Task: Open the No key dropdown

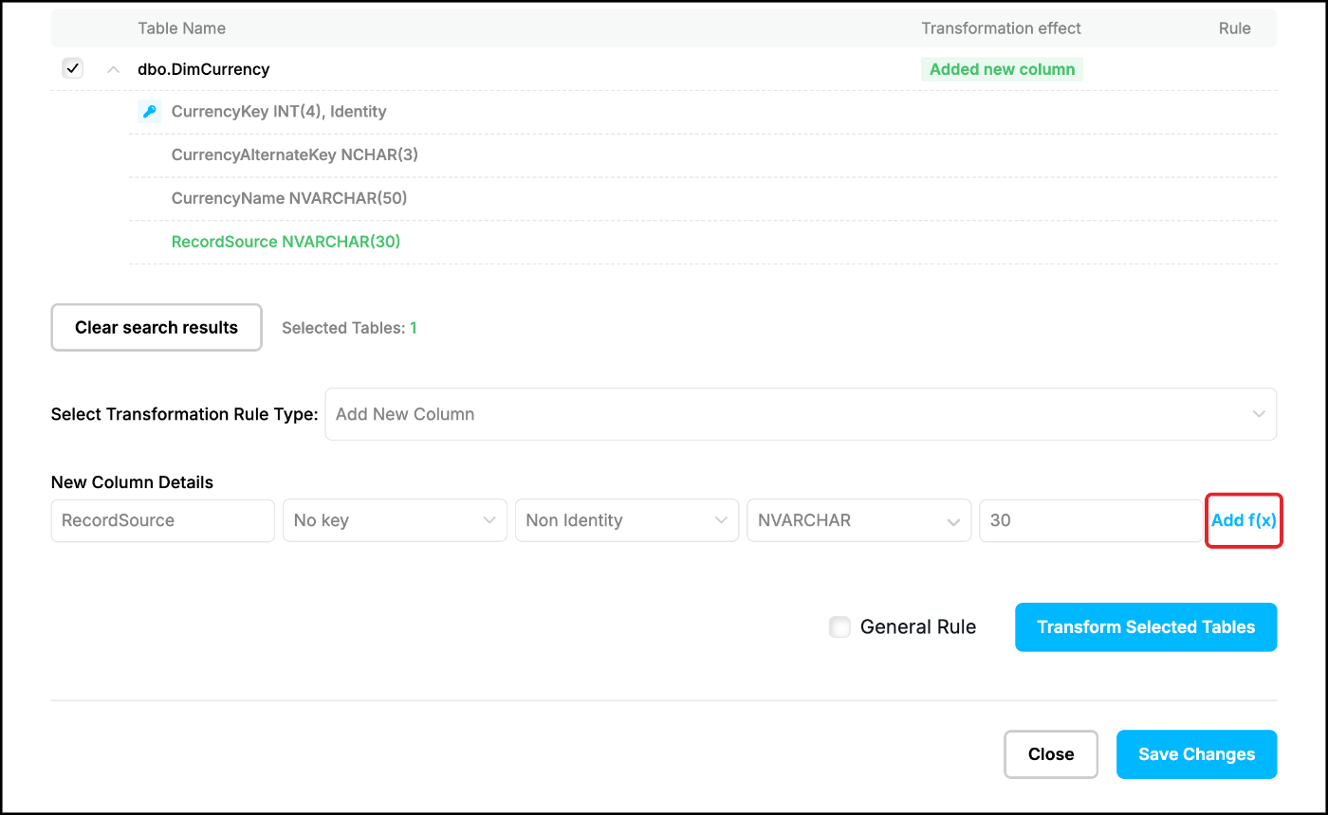Action: pos(395,520)
